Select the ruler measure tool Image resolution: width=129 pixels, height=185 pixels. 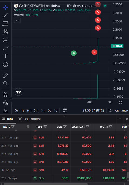point(5,75)
